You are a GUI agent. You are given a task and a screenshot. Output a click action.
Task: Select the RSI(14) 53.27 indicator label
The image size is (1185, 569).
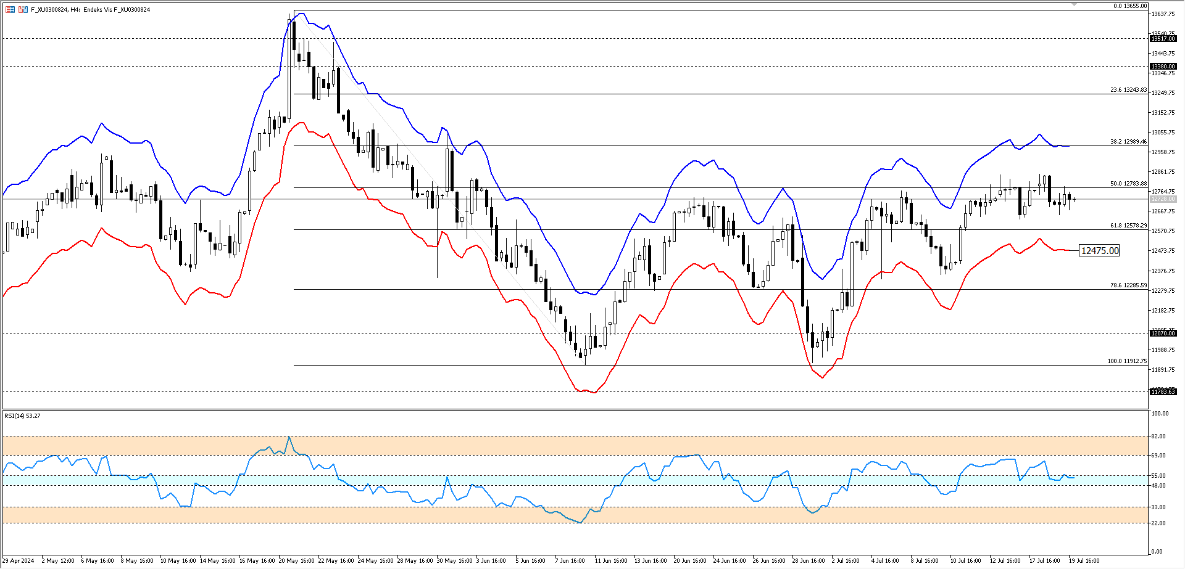22,416
